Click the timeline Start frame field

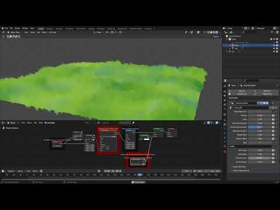[x=200, y=171]
